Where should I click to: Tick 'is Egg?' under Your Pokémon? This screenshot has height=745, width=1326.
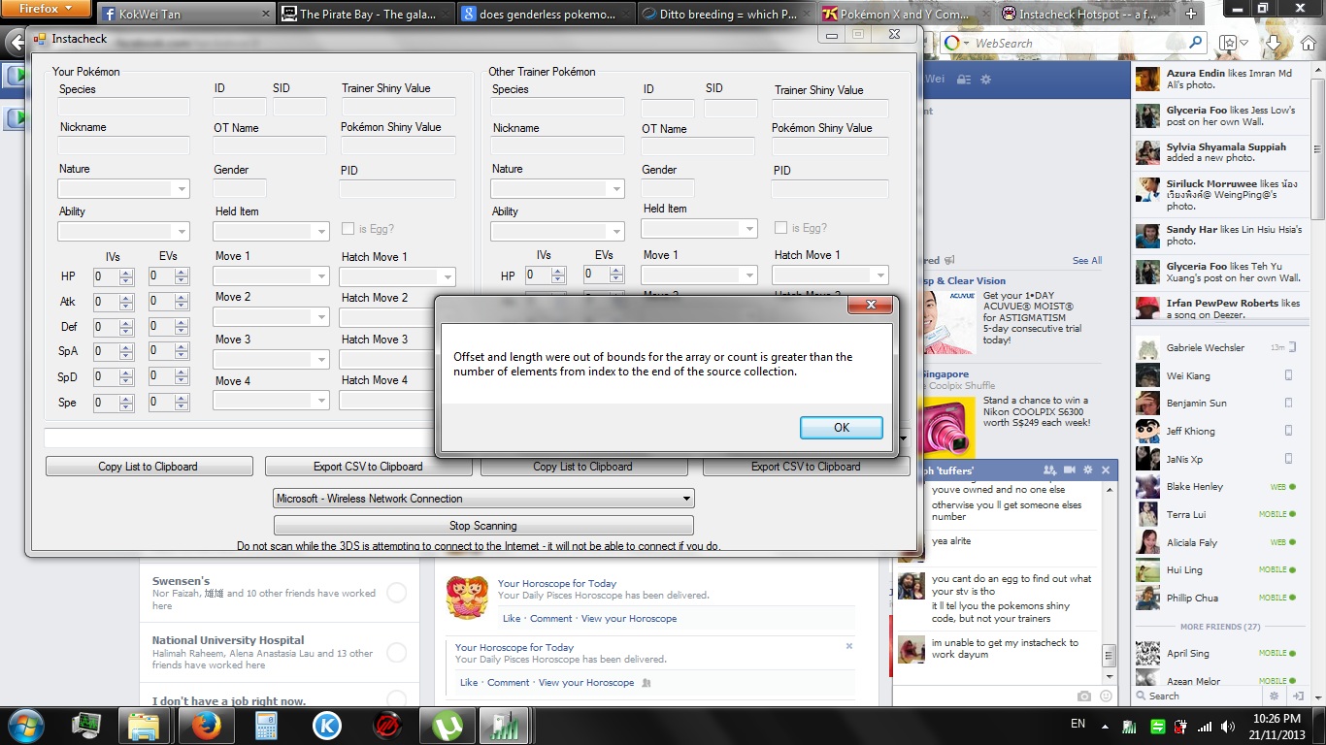[348, 229]
